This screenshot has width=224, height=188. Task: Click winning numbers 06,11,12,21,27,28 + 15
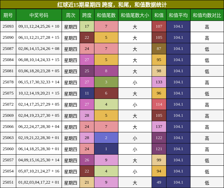pyautogui.click(x=39, y=37)
